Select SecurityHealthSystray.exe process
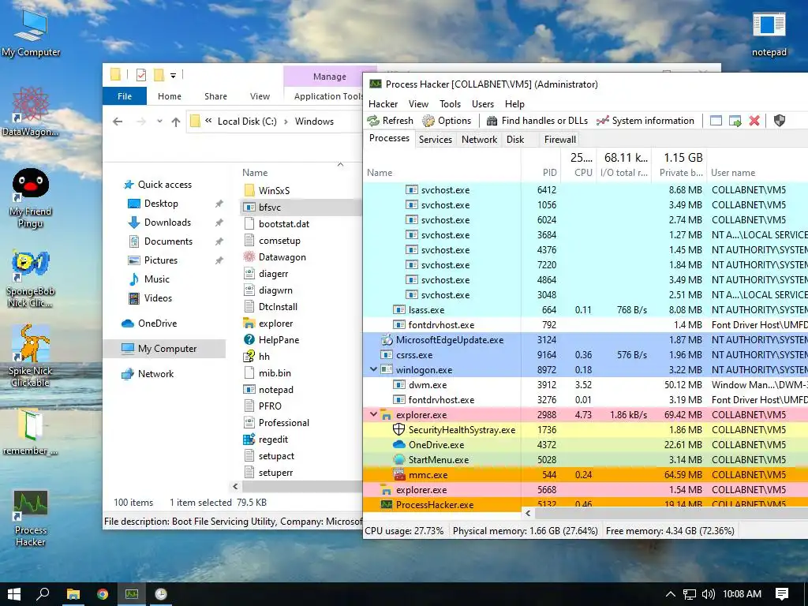Viewport: 808px width, 606px height. click(585, 430)
